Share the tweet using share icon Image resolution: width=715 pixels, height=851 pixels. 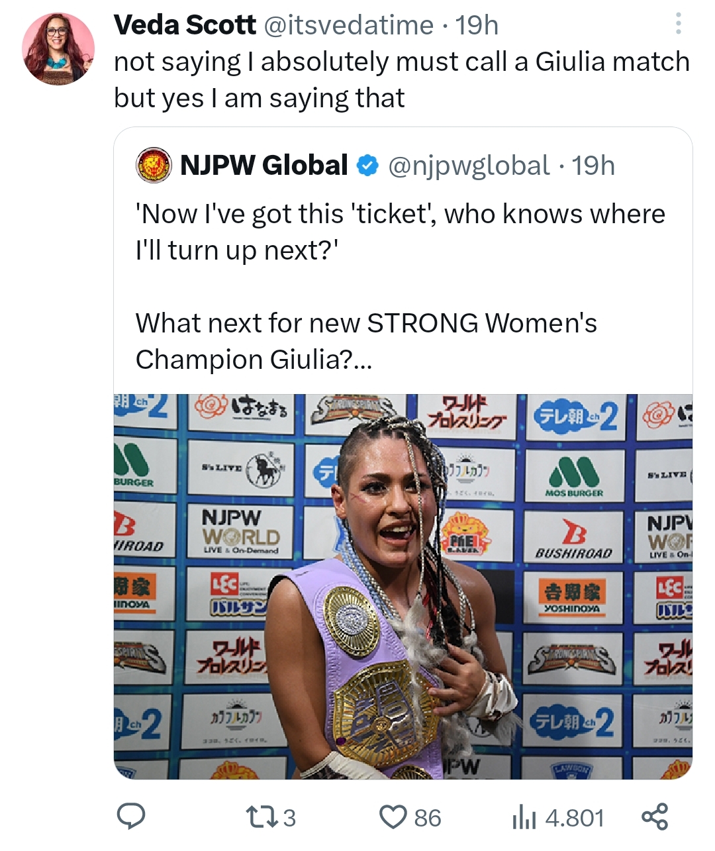pos(654,817)
